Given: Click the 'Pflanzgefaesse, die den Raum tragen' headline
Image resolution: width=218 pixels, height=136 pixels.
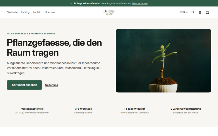Looking at the screenshot, I should (54, 48).
